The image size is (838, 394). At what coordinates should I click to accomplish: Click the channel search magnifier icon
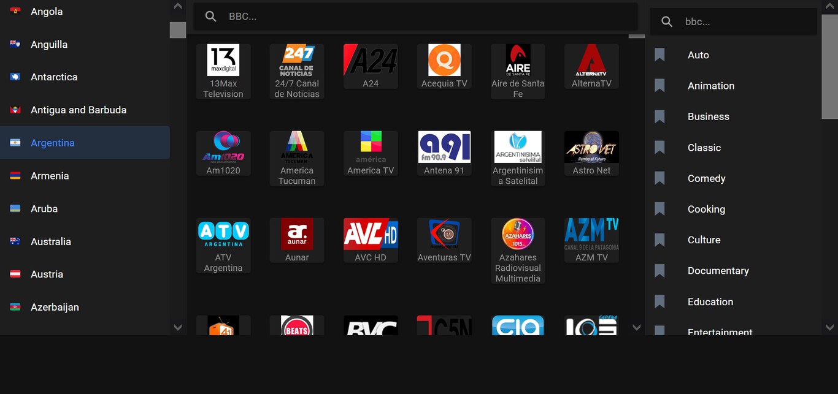[x=210, y=16]
